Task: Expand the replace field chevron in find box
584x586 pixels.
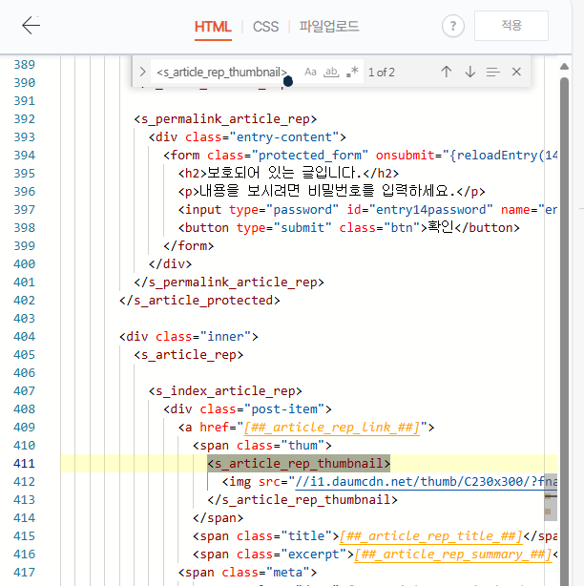Action: pos(142,72)
